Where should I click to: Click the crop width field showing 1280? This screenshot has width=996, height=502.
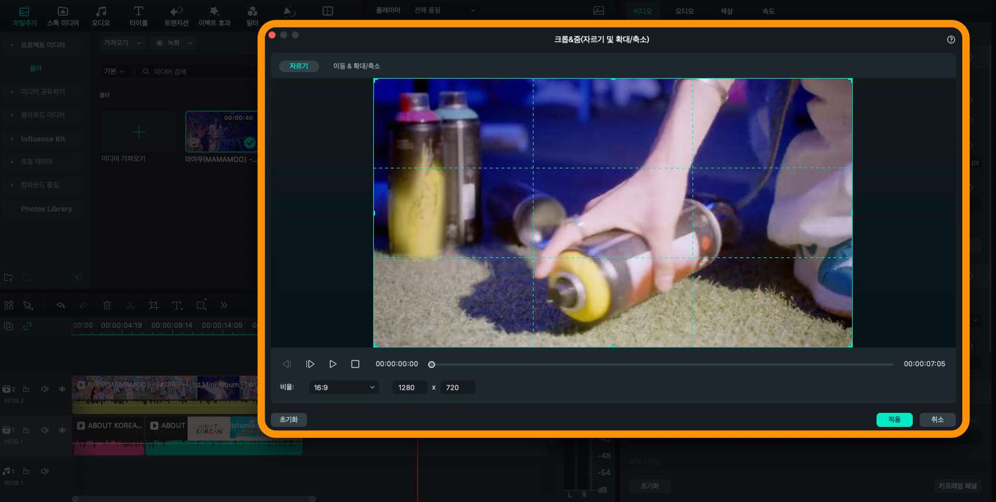[x=411, y=387]
